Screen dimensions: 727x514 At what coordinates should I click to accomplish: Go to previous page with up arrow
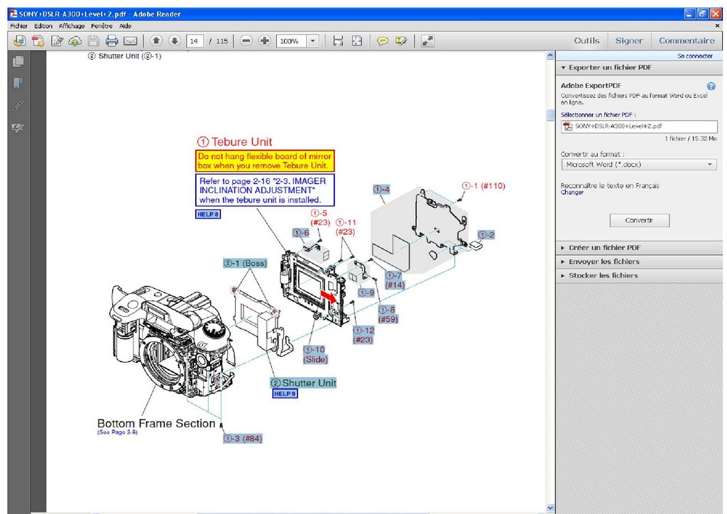pyautogui.click(x=156, y=40)
